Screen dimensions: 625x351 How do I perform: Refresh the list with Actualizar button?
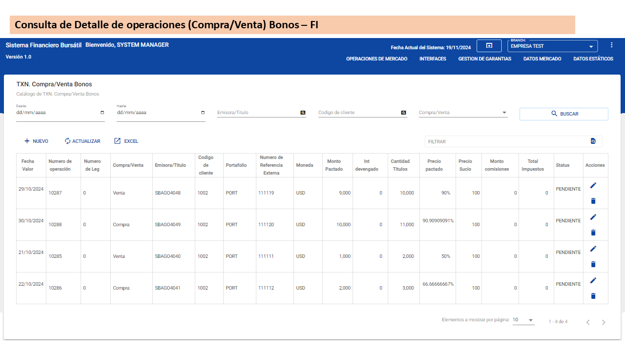pos(82,141)
